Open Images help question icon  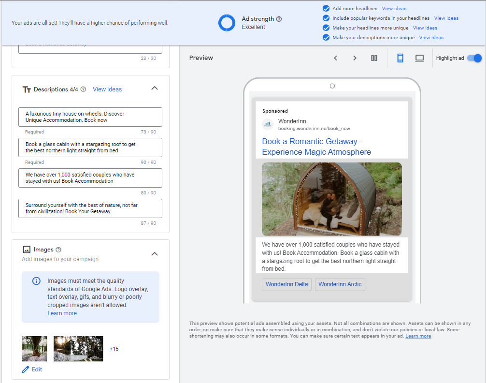click(58, 250)
